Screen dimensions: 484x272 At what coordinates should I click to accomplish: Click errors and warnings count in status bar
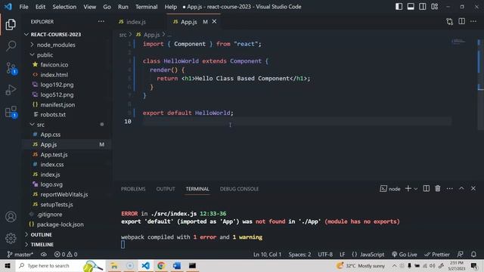[x=66, y=255]
